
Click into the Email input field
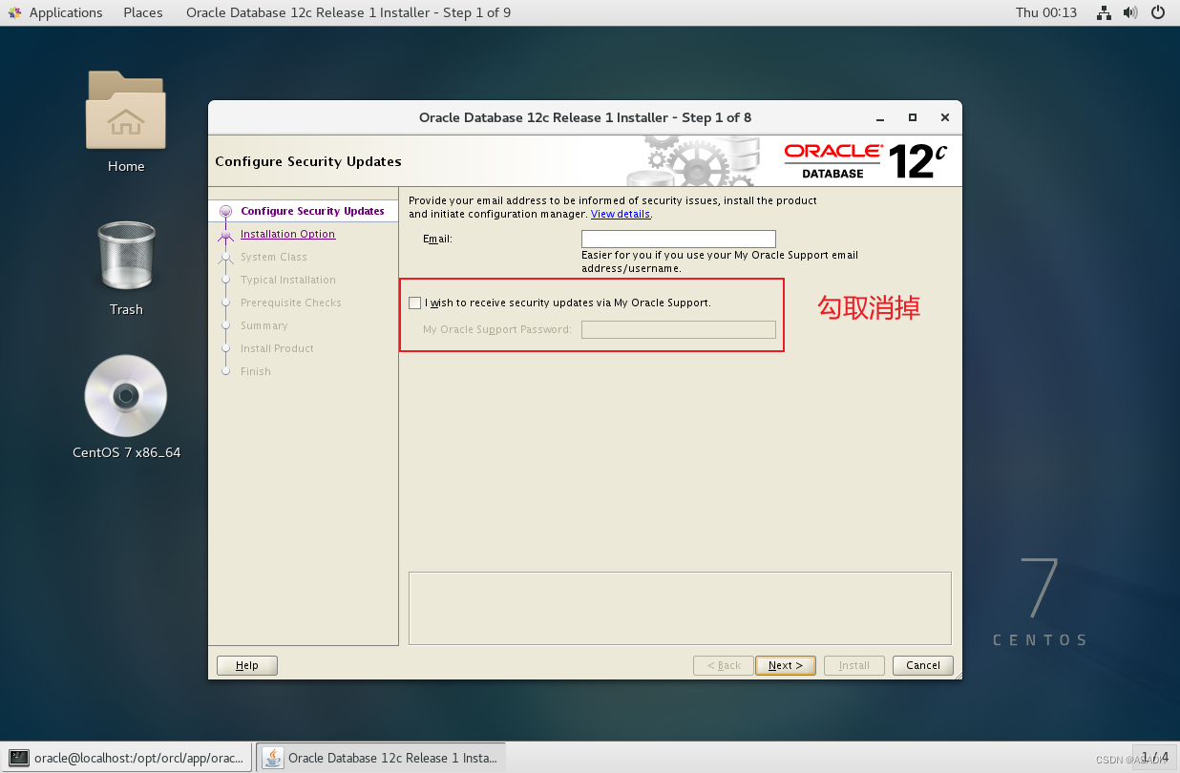pos(679,239)
